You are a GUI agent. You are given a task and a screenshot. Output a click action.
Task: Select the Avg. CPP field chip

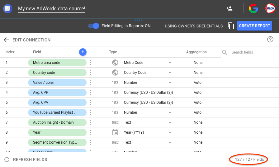click(x=57, y=93)
